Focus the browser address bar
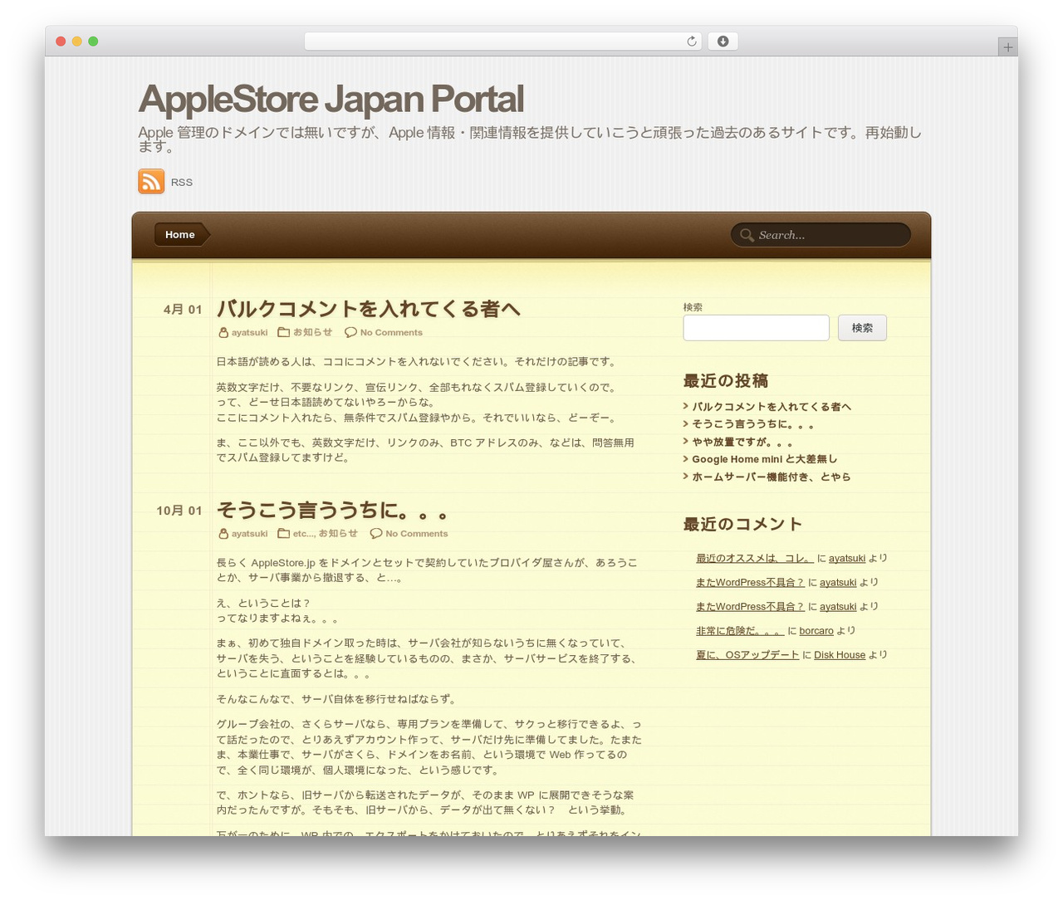Viewport: 1063px width, 900px height. click(503, 42)
